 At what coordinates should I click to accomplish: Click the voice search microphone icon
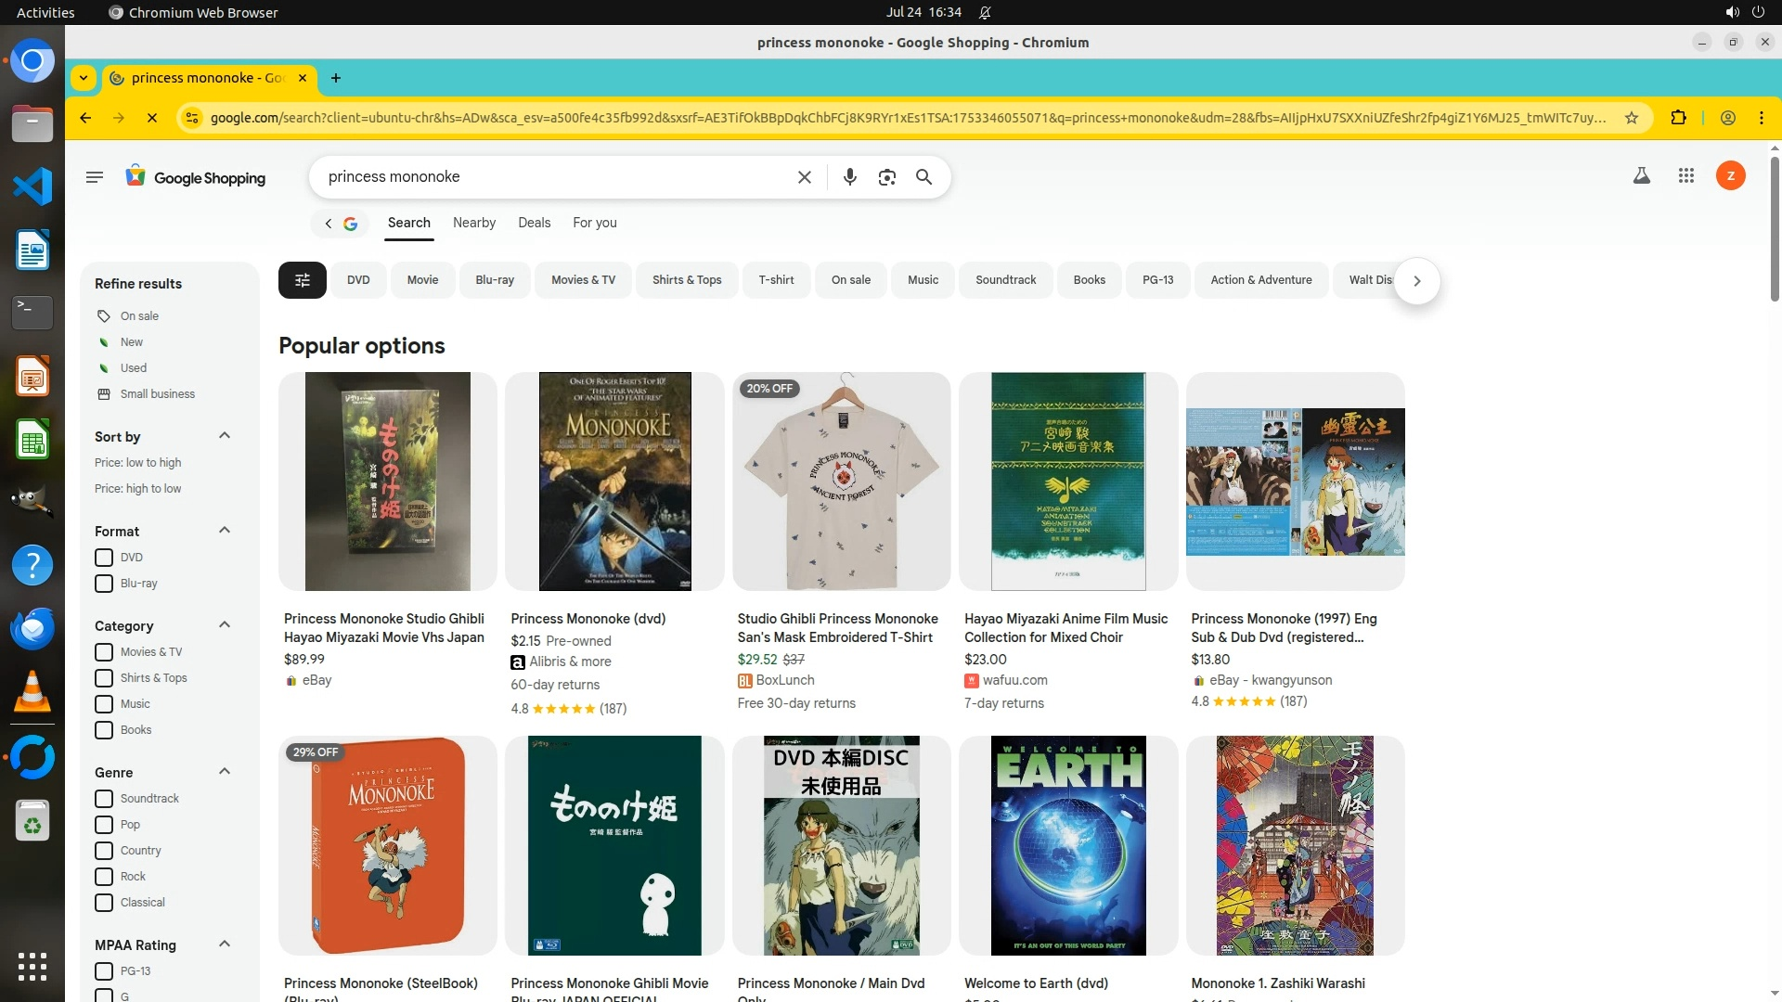point(849,177)
